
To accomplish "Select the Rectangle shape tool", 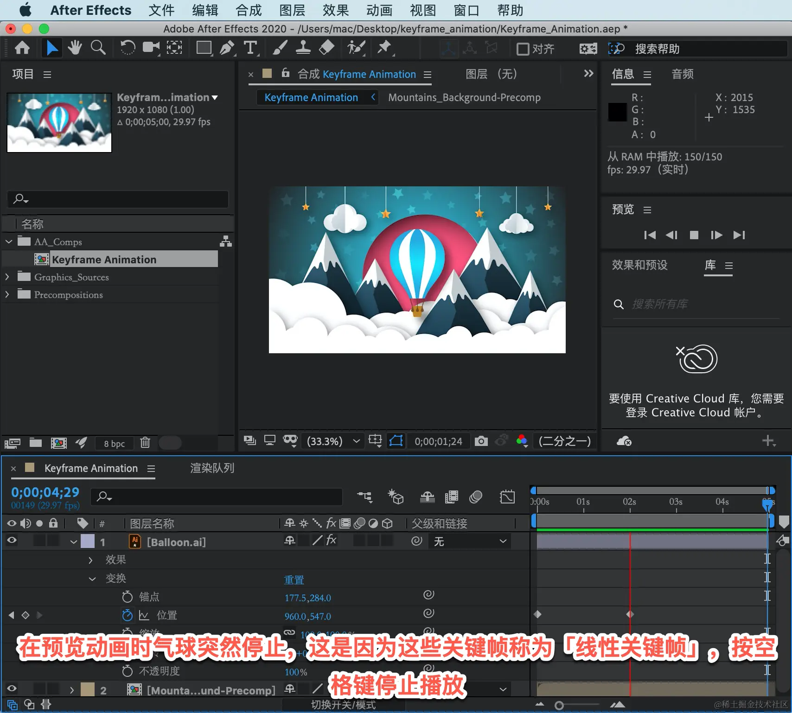I will click(204, 48).
